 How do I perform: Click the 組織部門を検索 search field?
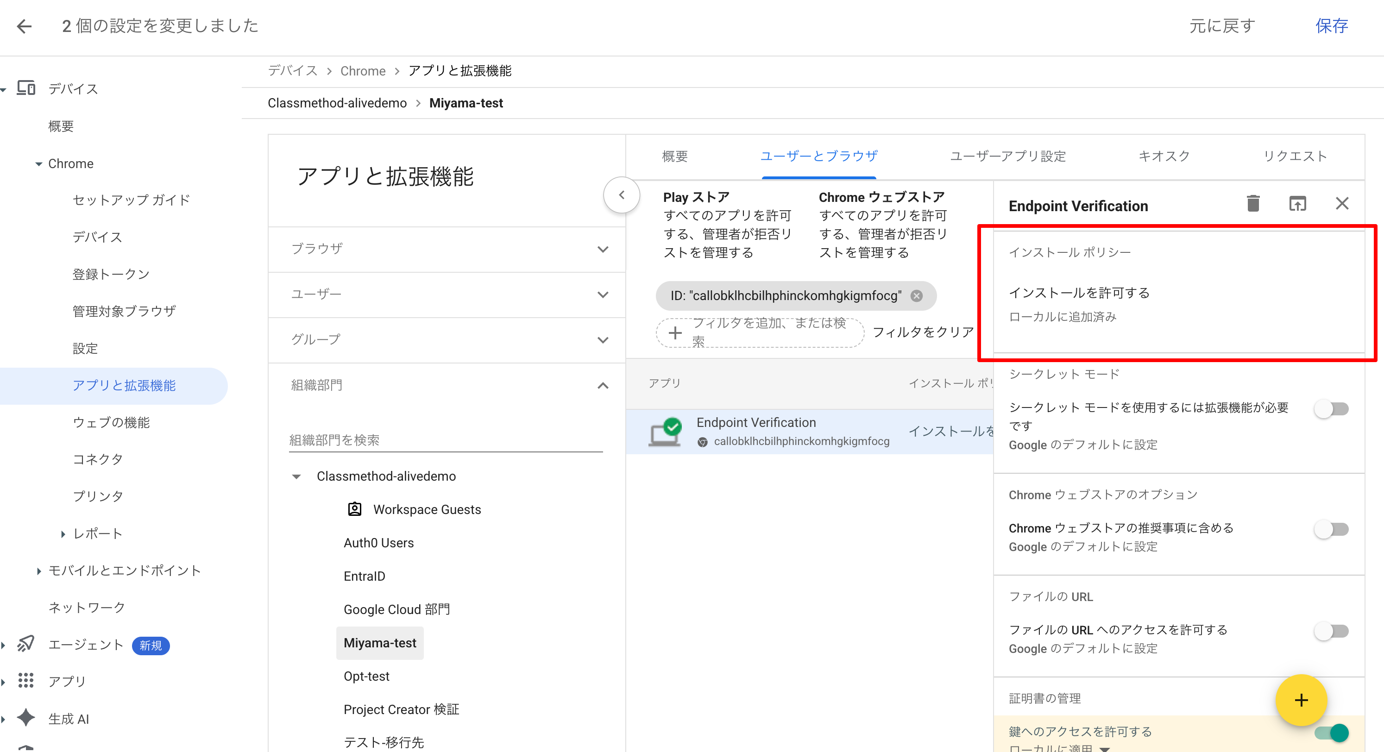446,440
